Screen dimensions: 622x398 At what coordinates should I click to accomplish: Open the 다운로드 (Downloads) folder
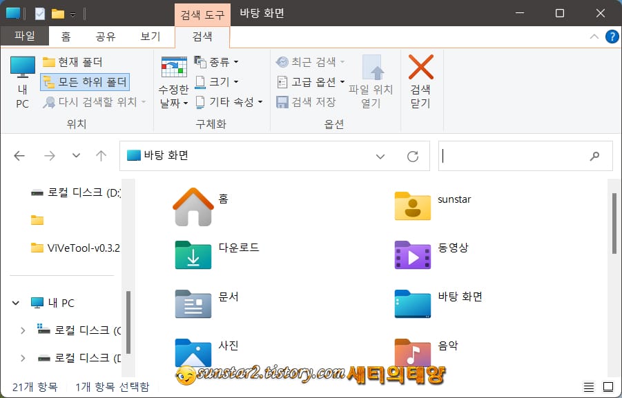click(x=194, y=255)
